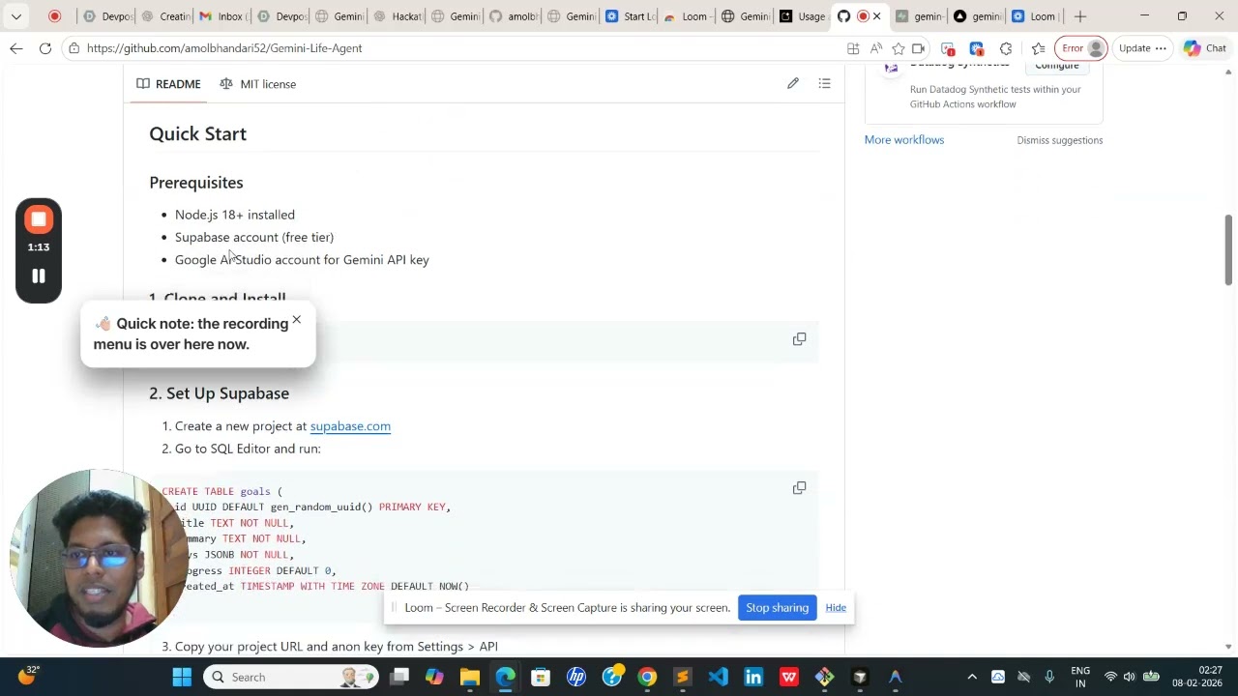Open the Windows Start menu
This screenshot has height=696, width=1238.
tap(182, 678)
